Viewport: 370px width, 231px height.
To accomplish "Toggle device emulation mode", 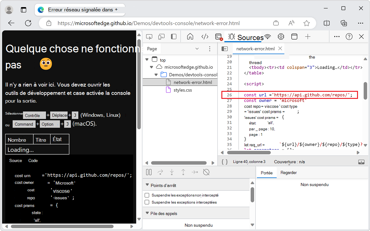I will tap(161, 36).
